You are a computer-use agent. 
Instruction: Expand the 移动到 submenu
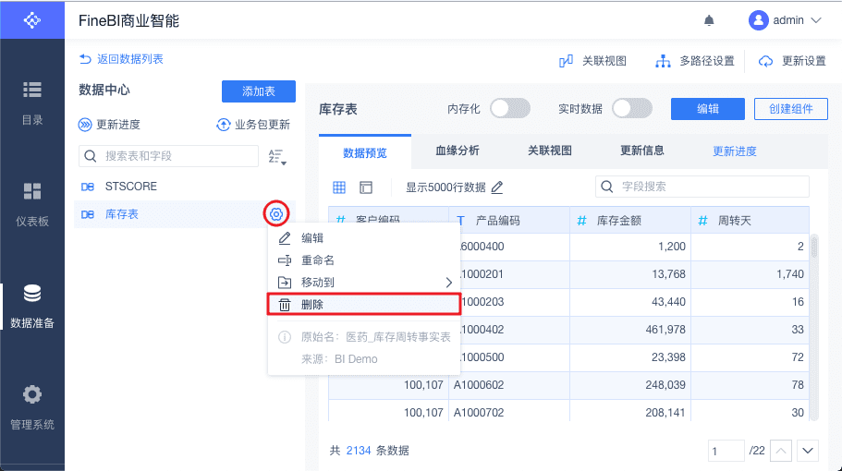click(x=364, y=283)
